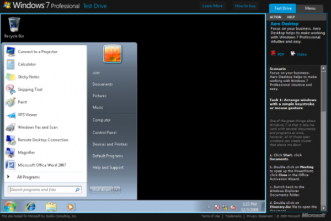Click the How to buy link
331x221 pixels.
click(x=245, y=6)
